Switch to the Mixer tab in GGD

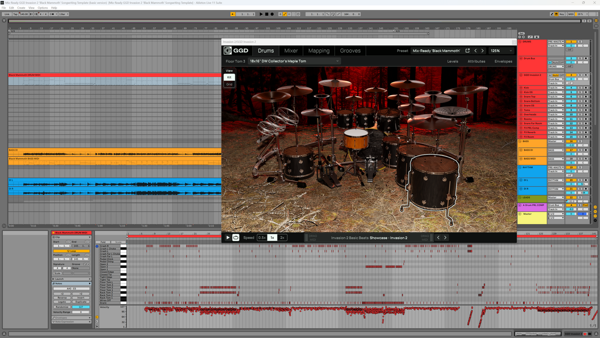point(291,51)
